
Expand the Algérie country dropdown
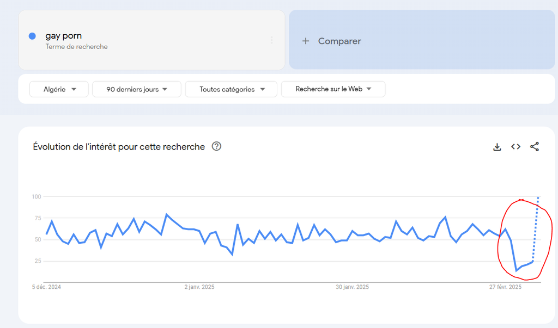[59, 89]
